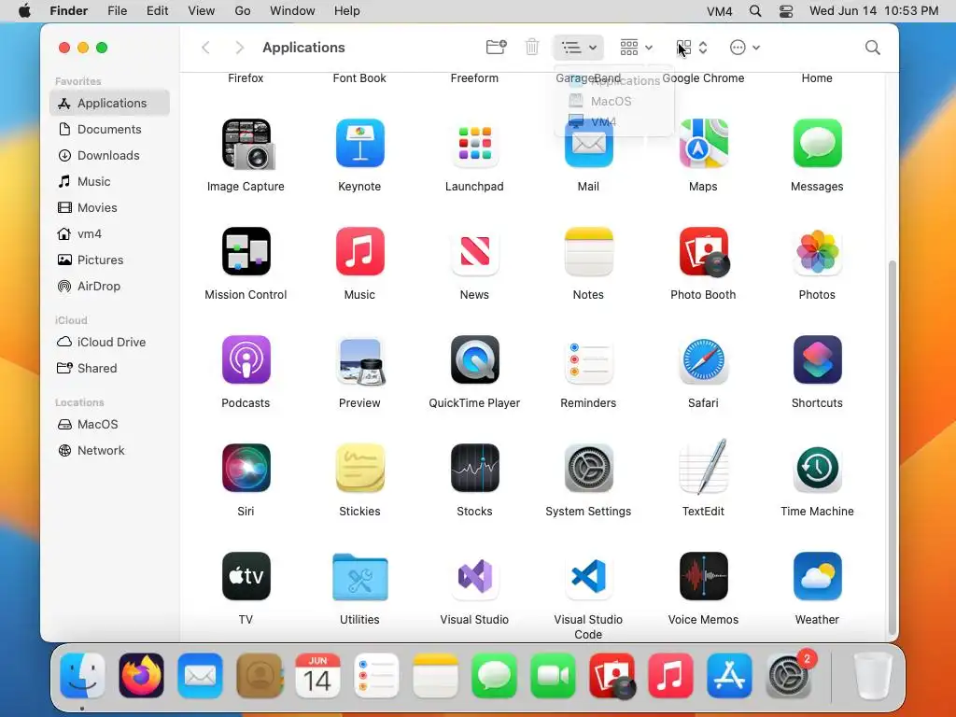Screen dimensions: 956x717
Task: Select the QuickTime Player icon
Action: point(474,359)
